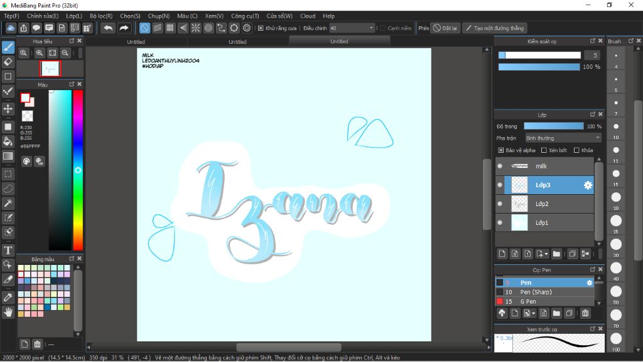Turn off snap with the Snap Off icon
Image resolution: width=643 pixels, height=362 pixels.
[144, 28]
